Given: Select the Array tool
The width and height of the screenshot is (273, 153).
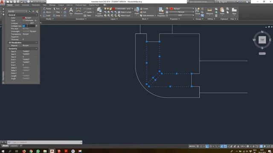Looking at the screenshot, I should click(57, 16).
